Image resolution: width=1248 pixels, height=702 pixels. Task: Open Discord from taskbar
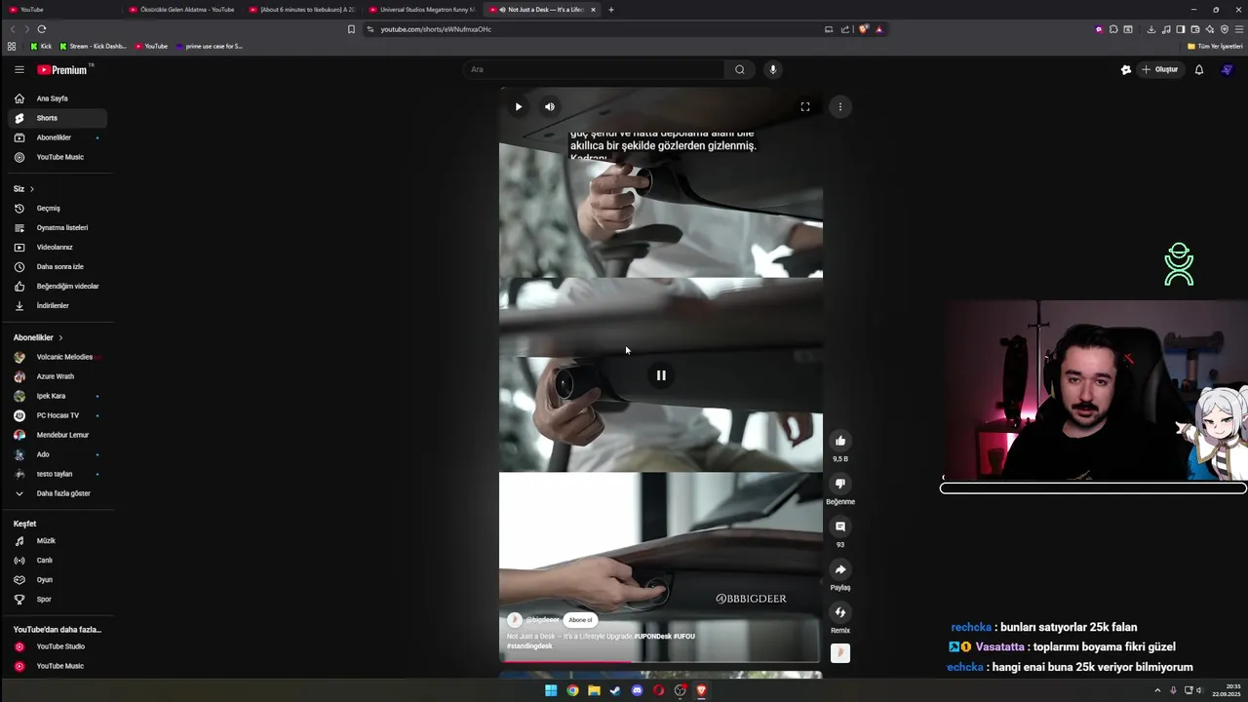pyautogui.click(x=637, y=690)
